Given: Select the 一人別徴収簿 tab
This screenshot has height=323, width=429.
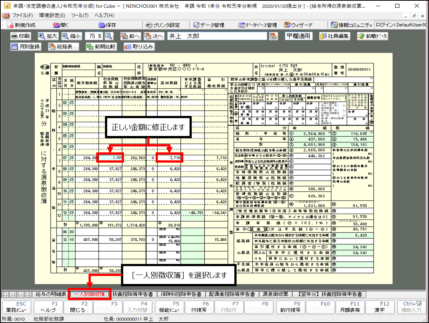Looking at the screenshot, I should 89,294.
